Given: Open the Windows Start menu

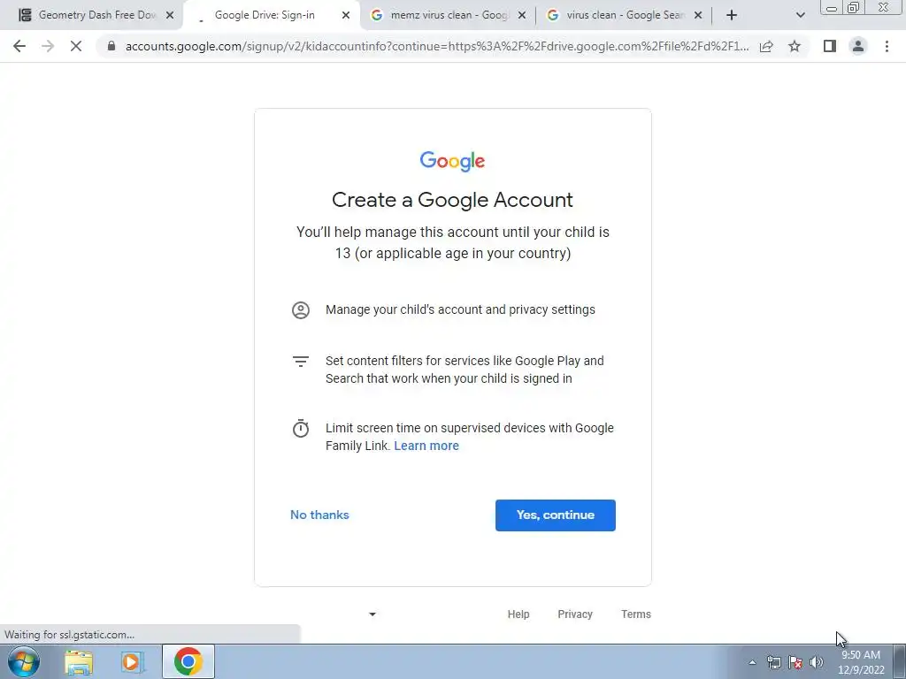Looking at the screenshot, I should point(24,661).
